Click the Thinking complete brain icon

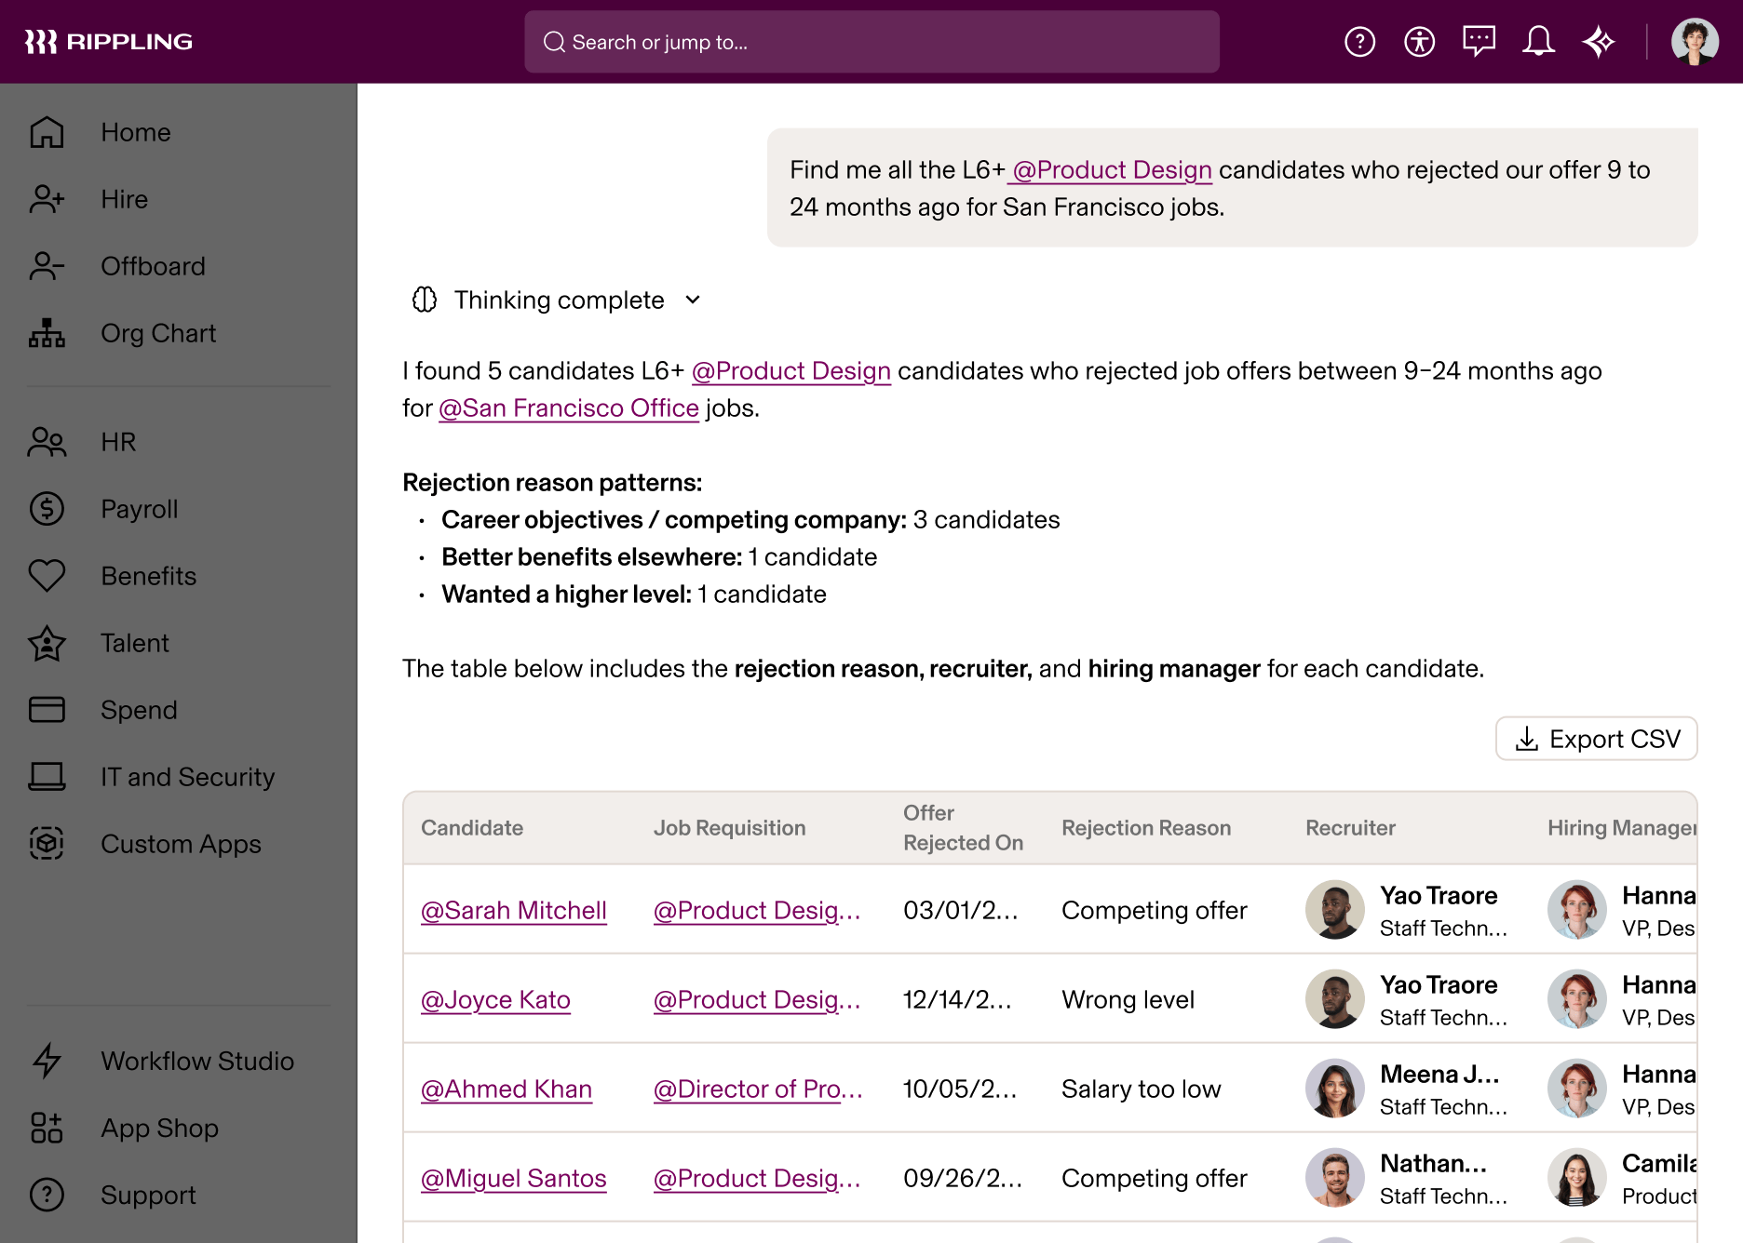coord(425,300)
